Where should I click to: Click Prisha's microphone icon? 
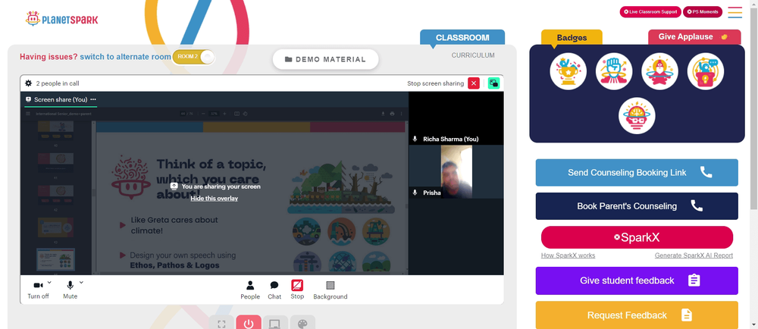[415, 193]
